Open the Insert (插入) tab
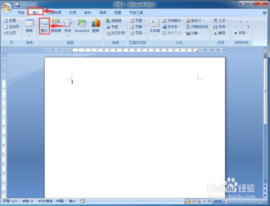270x206 pixels. click(36, 12)
